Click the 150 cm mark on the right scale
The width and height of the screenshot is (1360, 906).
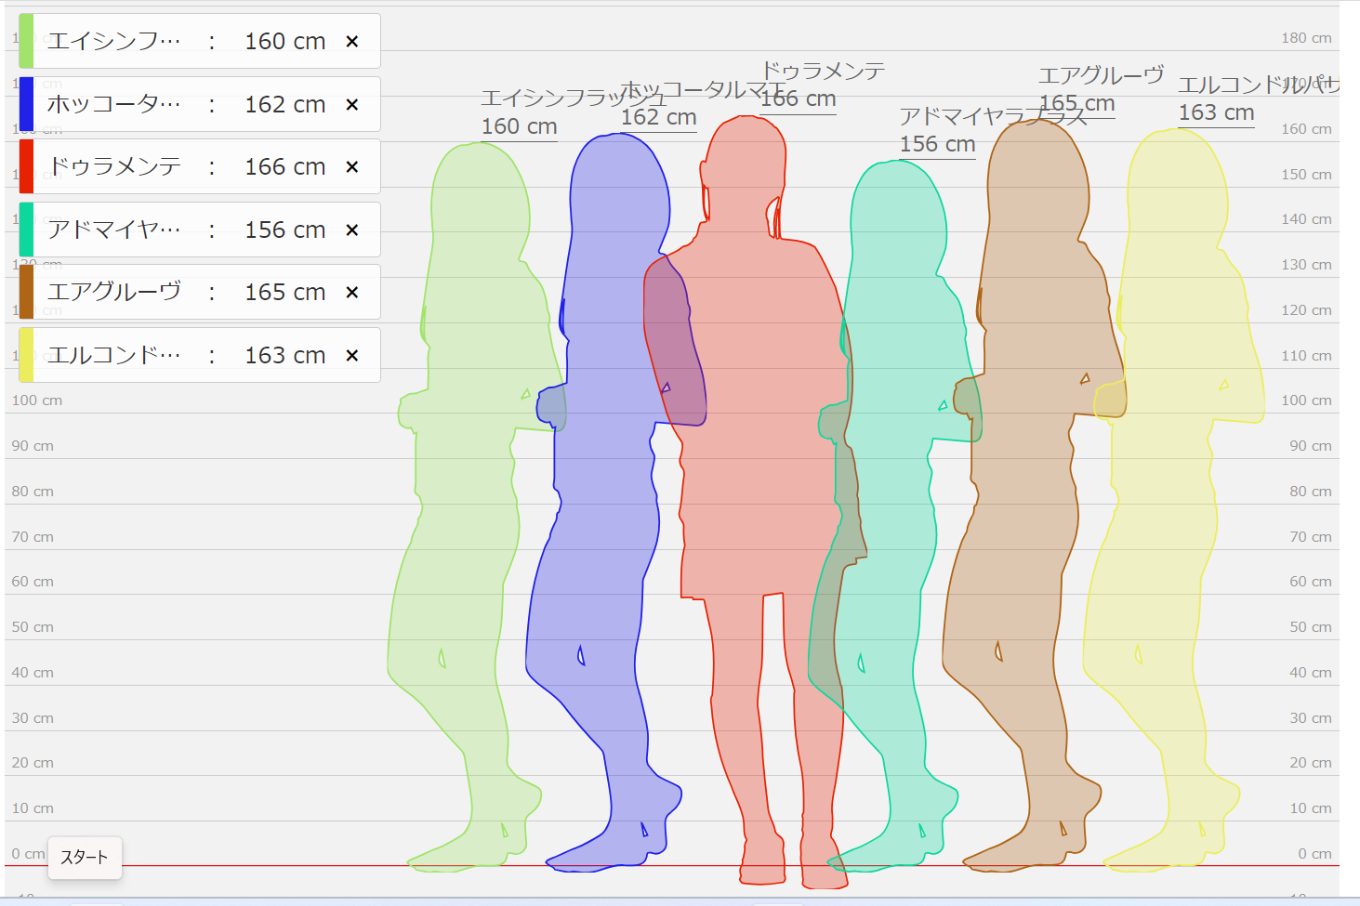coord(1306,175)
